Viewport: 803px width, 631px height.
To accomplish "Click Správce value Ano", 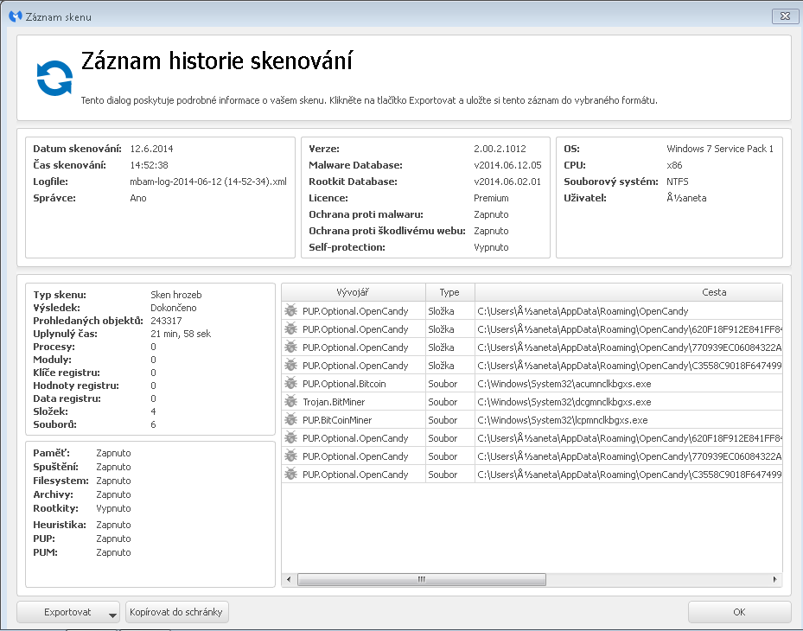I will (138, 198).
